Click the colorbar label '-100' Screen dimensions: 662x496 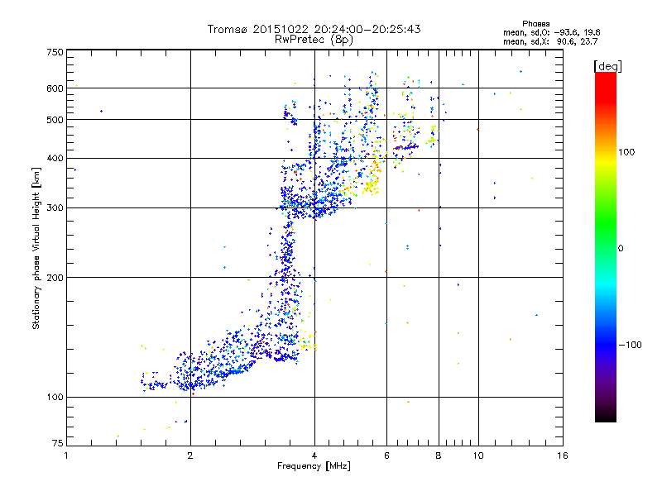click(x=630, y=345)
